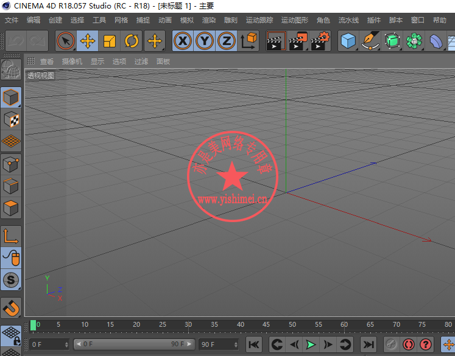Image resolution: width=455 pixels, height=356 pixels.
Task: Open the 编辑 menu
Action: click(34, 20)
